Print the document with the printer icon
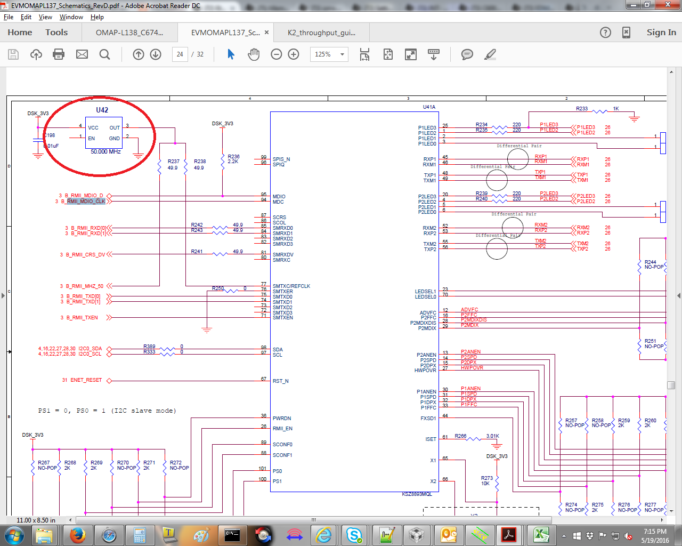The image size is (682, 546). (59, 54)
